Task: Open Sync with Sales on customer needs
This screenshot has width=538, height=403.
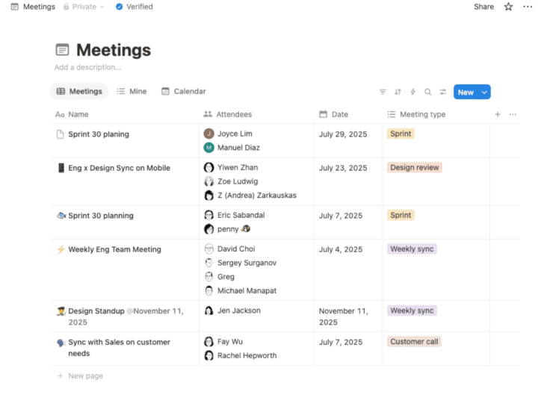Action: 119,348
